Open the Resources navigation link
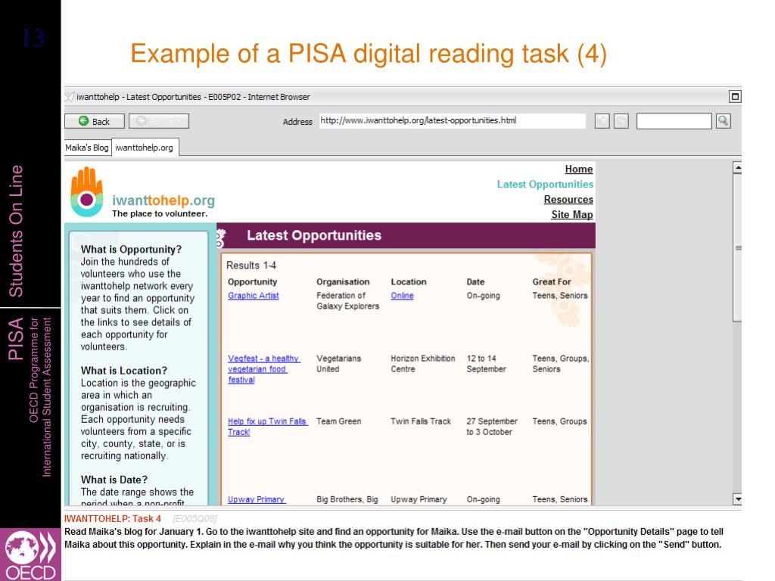Image resolution: width=775 pixels, height=581 pixels. click(x=568, y=200)
